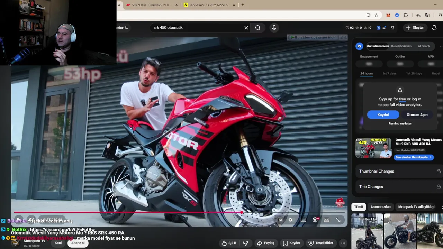Open browser extensions puzzle icon

(x=406, y=15)
